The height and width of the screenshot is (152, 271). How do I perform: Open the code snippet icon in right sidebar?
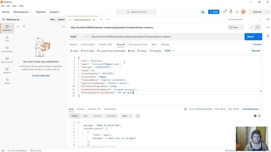[268, 27]
